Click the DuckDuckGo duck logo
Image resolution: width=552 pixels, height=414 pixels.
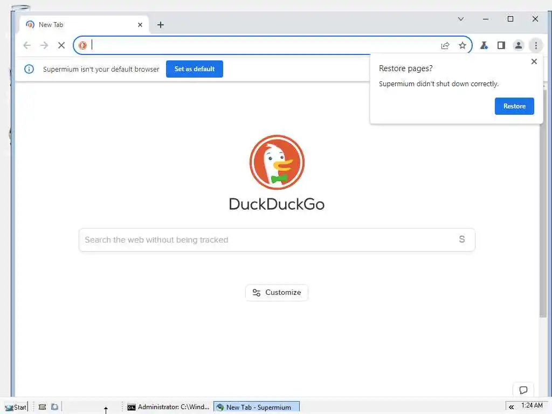pos(277,162)
